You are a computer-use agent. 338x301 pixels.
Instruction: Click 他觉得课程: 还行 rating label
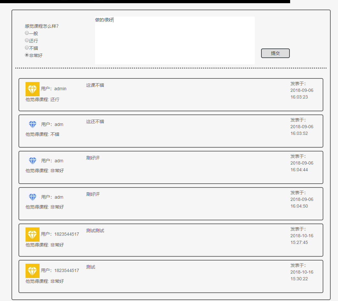point(42,99)
